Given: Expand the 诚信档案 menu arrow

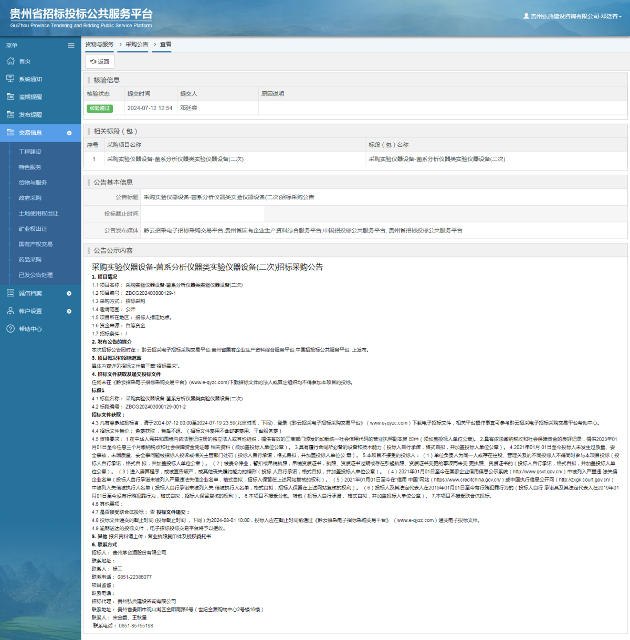Looking at the screenshot, I should click(69, 293).
